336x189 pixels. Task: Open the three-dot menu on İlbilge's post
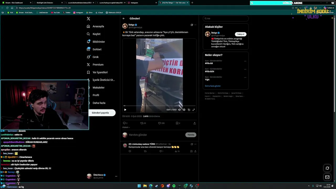coord(195,25)
